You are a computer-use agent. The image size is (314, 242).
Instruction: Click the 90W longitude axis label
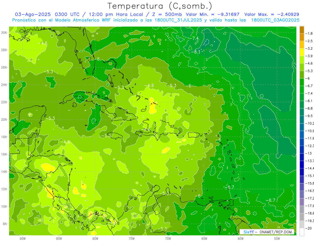point(23,239)
